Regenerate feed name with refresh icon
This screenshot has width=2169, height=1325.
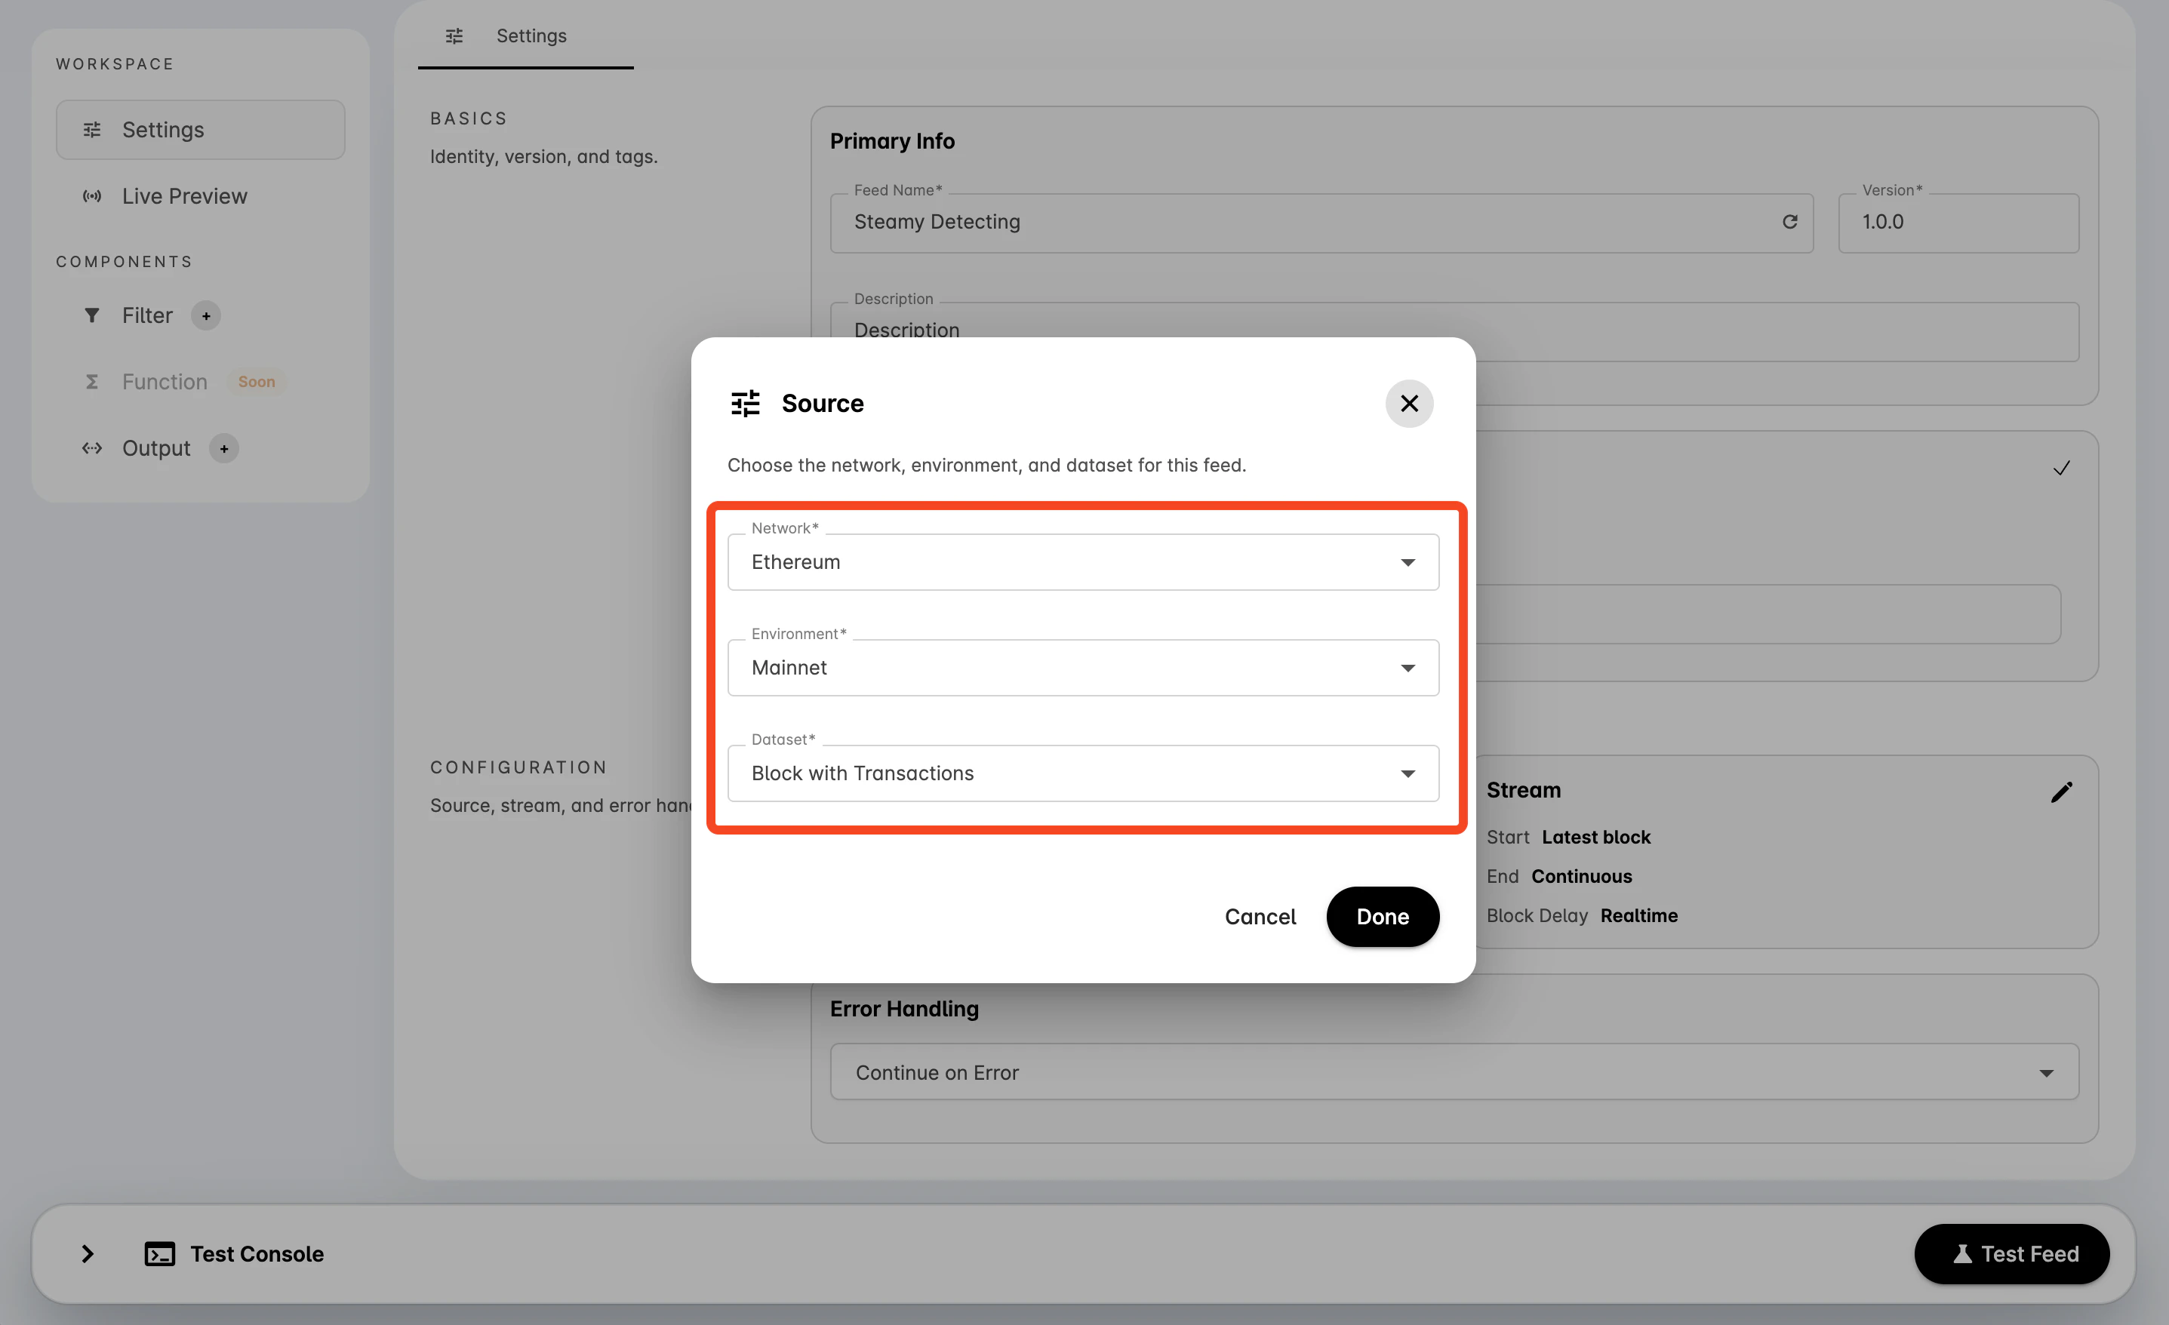pos(1789,222)
